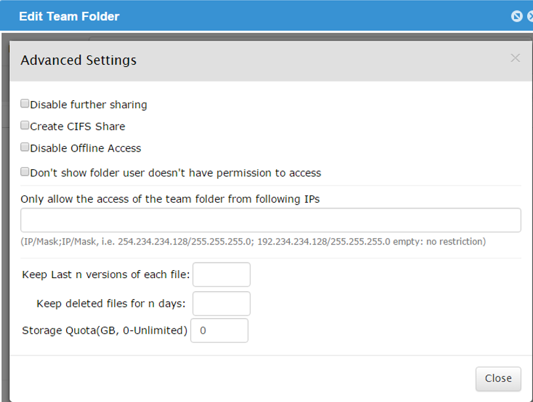Enable the Disable further sharing checkbox

(24, 104)
